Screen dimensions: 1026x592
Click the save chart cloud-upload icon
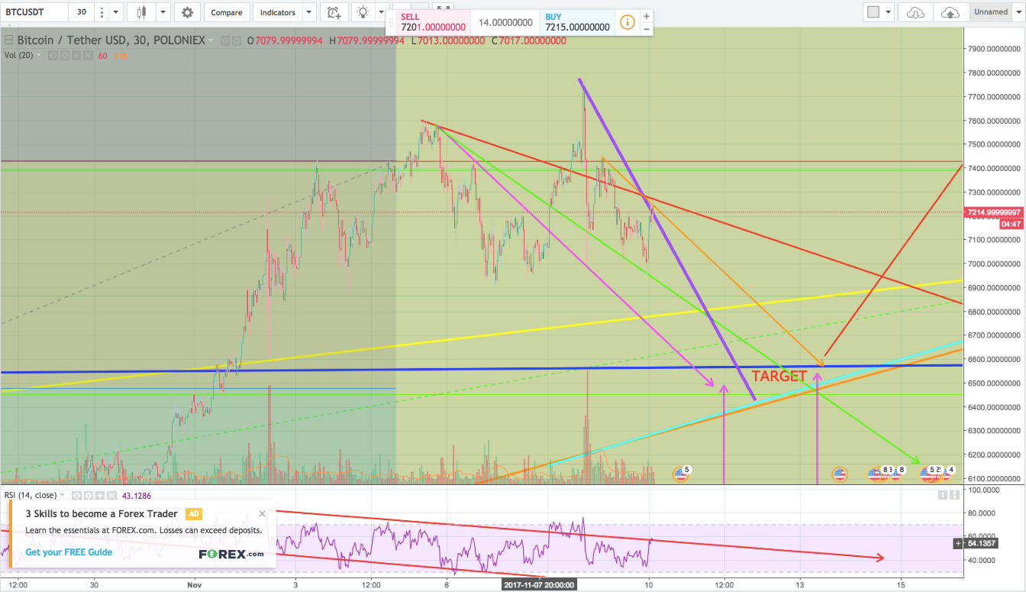pos(950,12)
